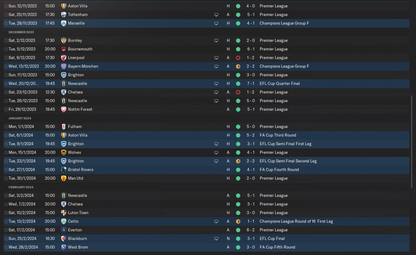Click checkmark beside Sat 2/12/2023 Burnley fixture
Screen dimensions: 416x255
coord(6,41)
